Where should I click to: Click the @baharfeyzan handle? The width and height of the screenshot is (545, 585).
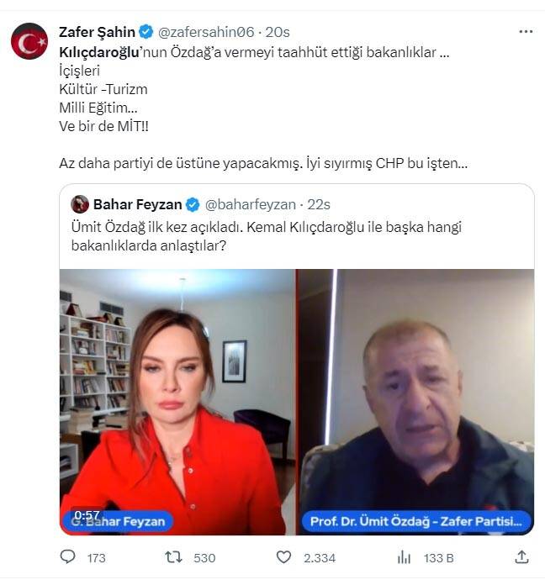(251, 204)
